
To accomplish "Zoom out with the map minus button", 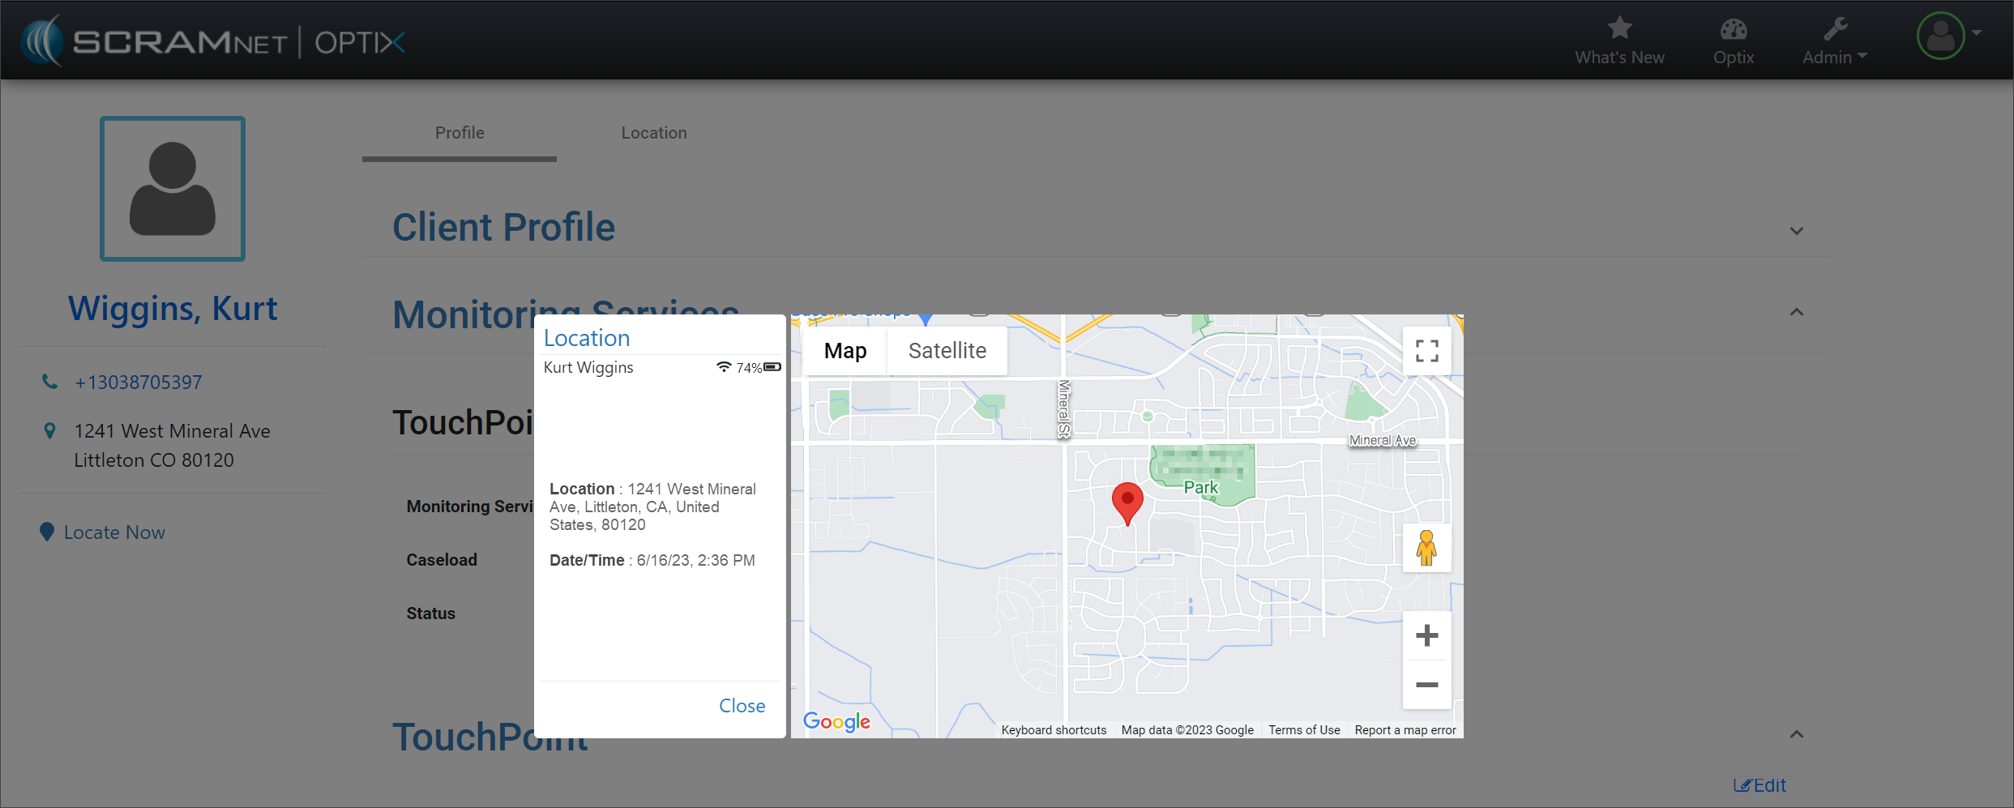I will point(1426,685).
